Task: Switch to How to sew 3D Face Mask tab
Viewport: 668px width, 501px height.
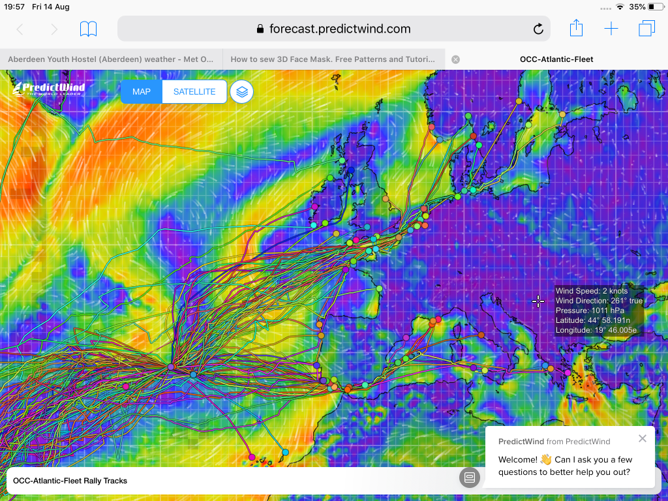Action: point(333,59)
